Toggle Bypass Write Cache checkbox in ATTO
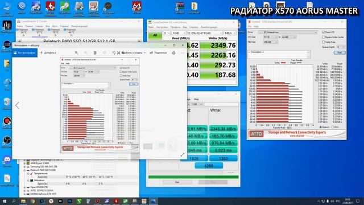Image resolution: width=364 pixels, height=205 pixels. pyautogui.click(x=324, y=37)
